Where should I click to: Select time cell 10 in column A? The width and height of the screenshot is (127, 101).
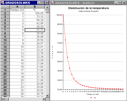point(17,47)
